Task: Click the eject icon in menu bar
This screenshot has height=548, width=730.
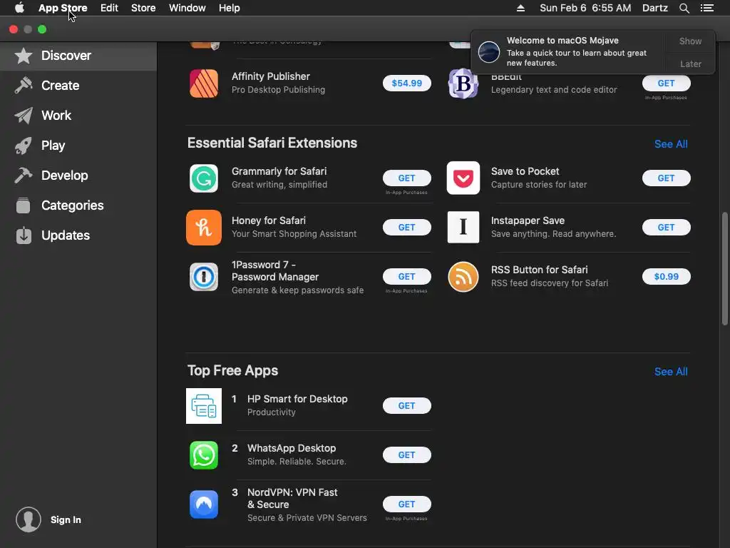Action: point(520,8)
